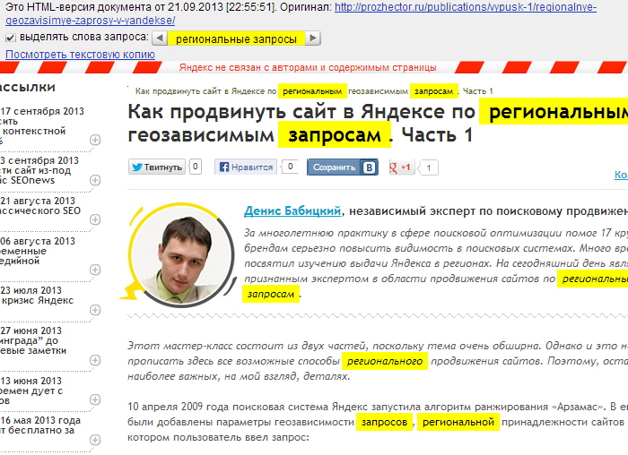Screen dimensions: 628x455
Task: Expand the '23 июля 2013' entry plus
Action: (95, 310)
